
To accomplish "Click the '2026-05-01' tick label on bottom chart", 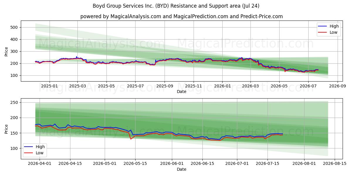I will click(105, 164).
